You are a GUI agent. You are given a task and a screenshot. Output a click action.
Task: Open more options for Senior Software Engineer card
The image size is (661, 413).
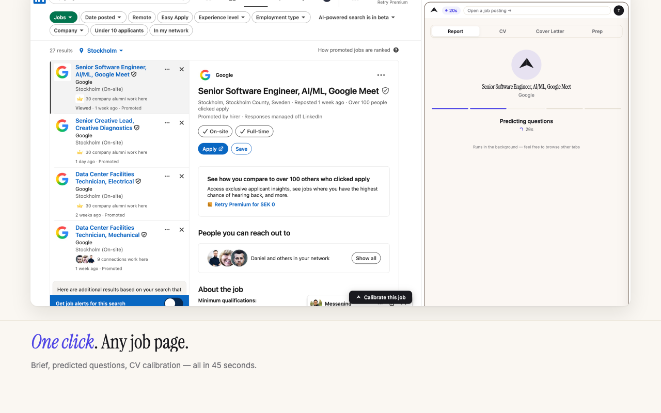click(167, 69)
